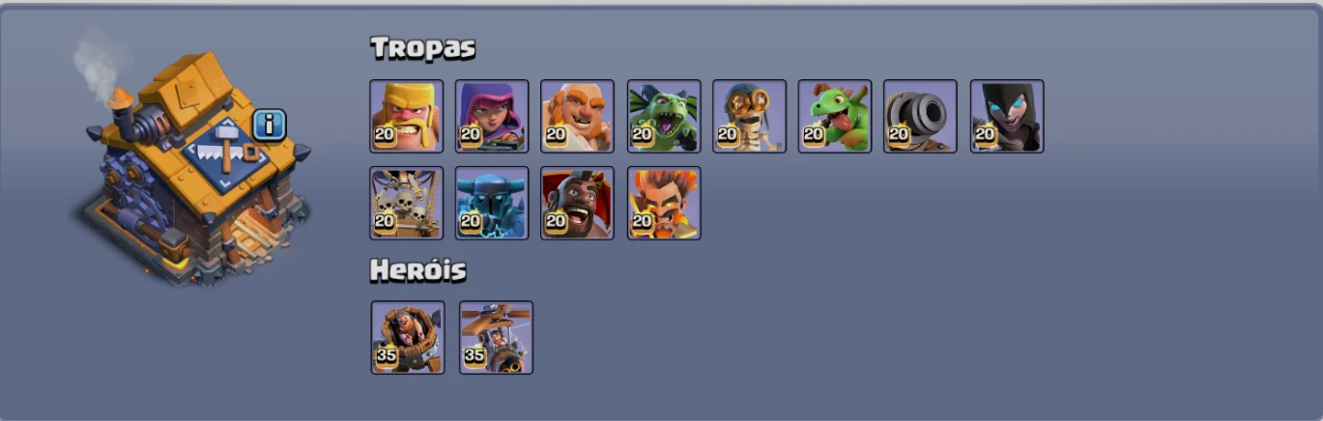Select the Sneaky Archer troop icon
This screenshot has height=421, width=1323.
pyautogui.click(x=492, y=116)
